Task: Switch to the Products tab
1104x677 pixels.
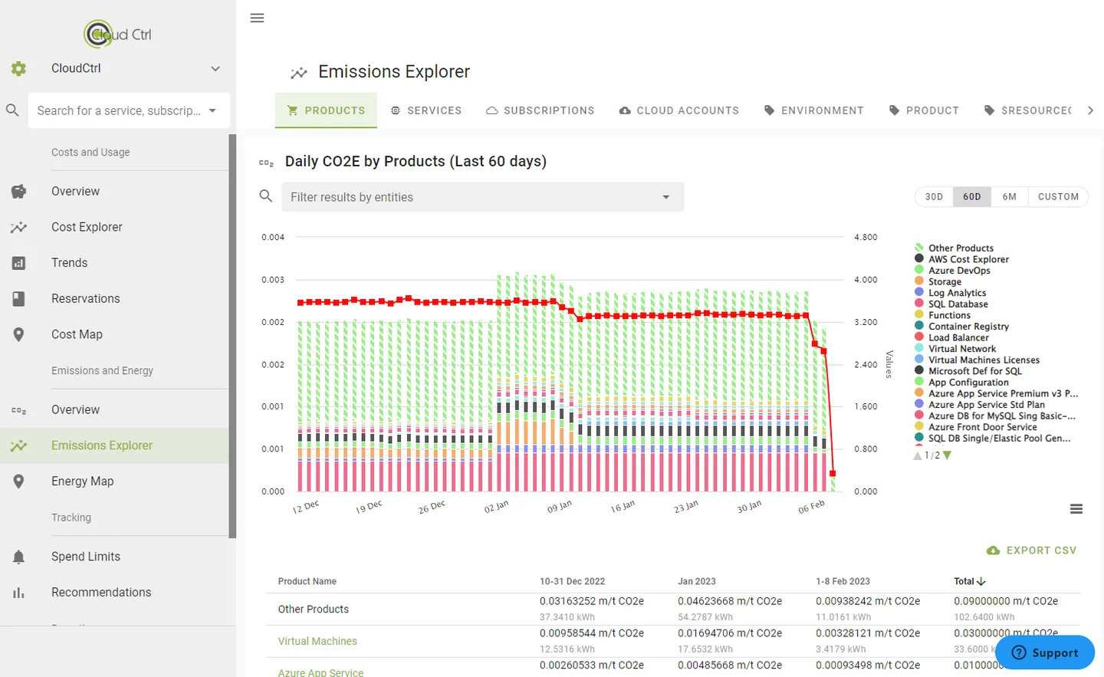Action: point(326,110)
